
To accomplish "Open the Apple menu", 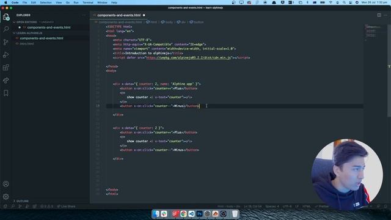I will coord(5,2).
